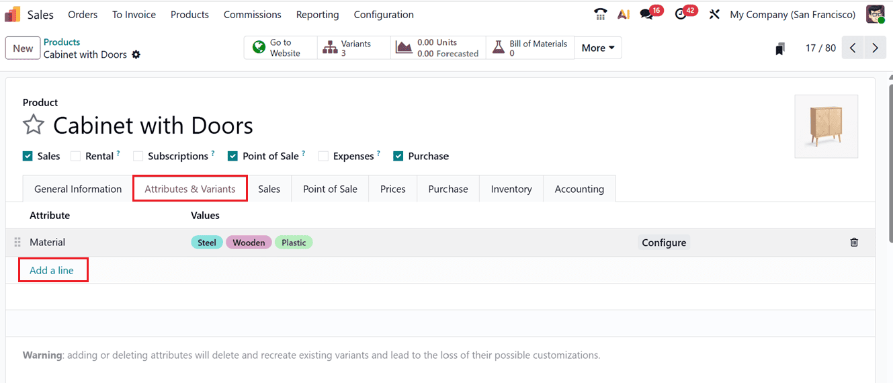Open the chat messages icon
This screenshot has height=383, width=893.
[x=646, y=14]
